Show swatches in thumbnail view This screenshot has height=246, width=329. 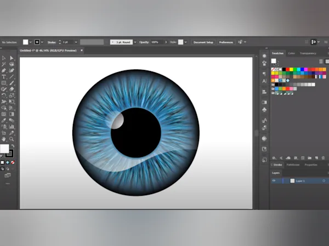coord(327,61)
